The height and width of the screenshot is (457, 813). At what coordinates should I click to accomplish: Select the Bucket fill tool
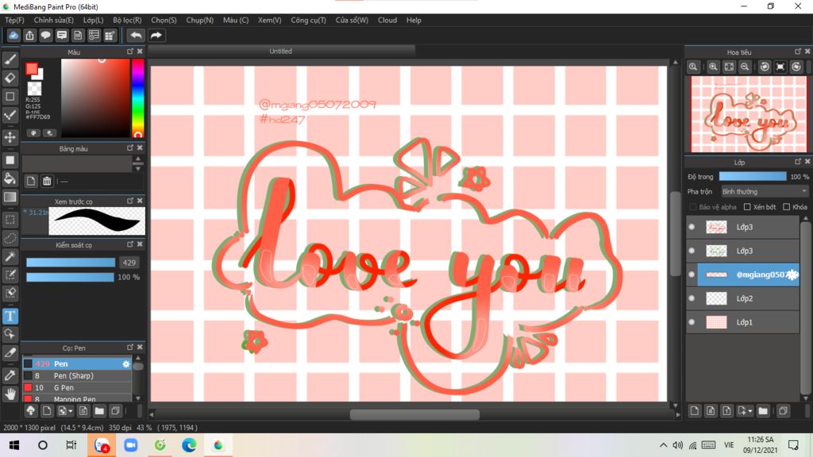(10, 179)
